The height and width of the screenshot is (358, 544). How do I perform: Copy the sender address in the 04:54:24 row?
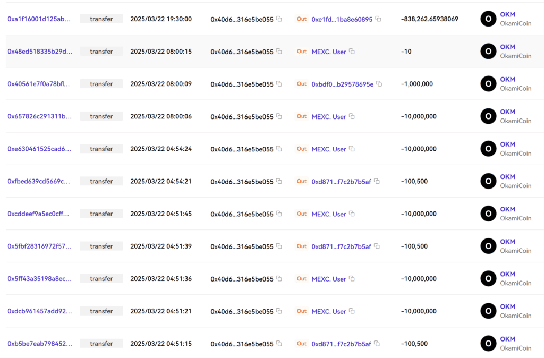click(279, 149)
